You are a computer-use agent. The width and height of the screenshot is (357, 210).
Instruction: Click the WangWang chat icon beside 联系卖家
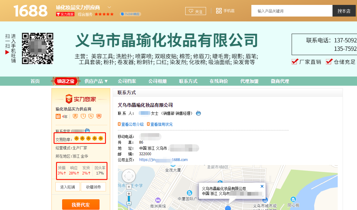tap(87, 131)
